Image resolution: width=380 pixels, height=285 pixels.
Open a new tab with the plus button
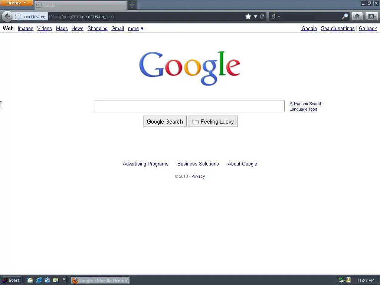[132, 5]
